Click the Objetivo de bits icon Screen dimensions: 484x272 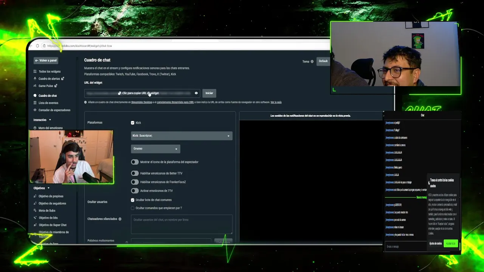tap(35, 218)
